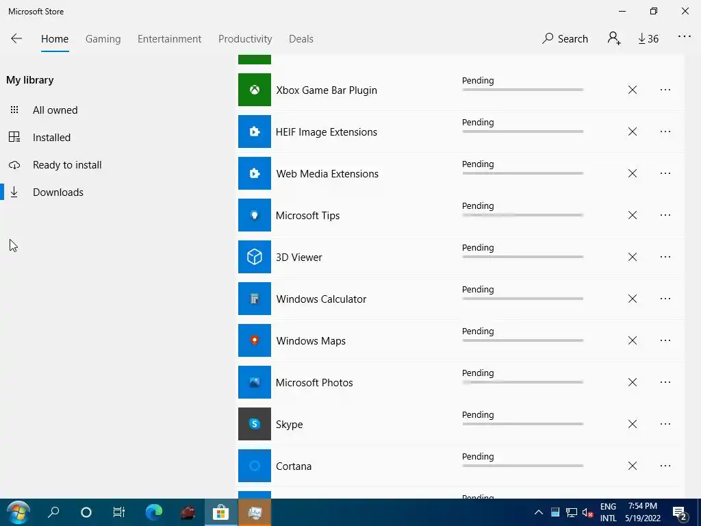This screenshot has width=701, height=526.
Task: Open more options for Cortana
Action: point(665,466)
